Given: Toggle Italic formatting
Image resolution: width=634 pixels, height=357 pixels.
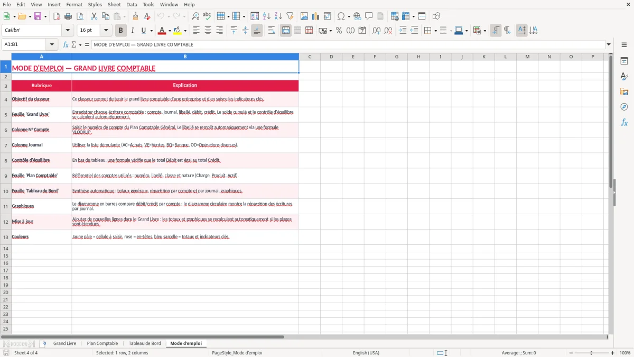Looking at the screenshot, I should click(132, 31).
